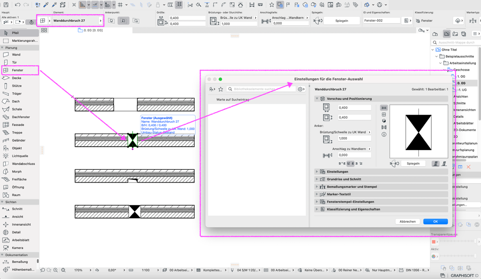
Task: Expand Einstellungen panel in dialog
Action: click(317, 172)
